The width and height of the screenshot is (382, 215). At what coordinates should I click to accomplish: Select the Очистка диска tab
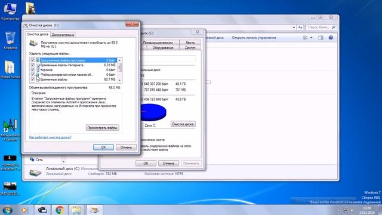coord(37,34)
